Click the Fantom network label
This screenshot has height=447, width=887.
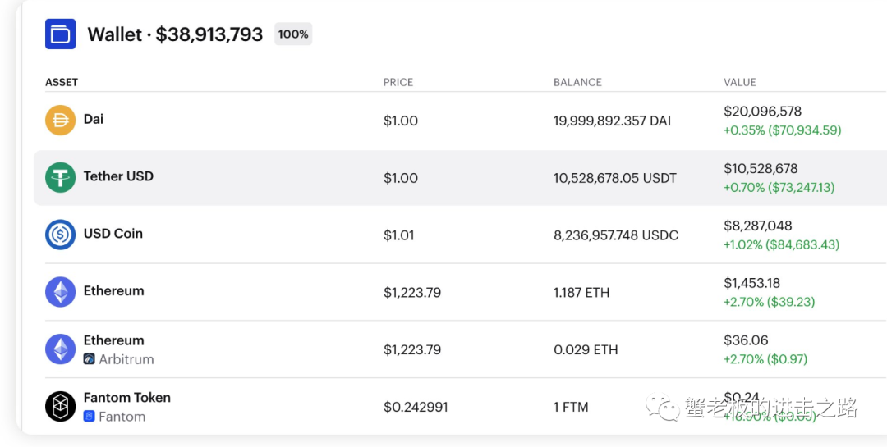click(122, 417)
